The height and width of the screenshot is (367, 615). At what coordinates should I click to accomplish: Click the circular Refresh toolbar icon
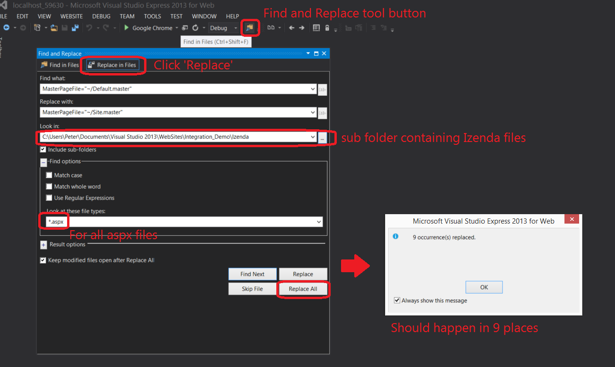coord(195,28)
